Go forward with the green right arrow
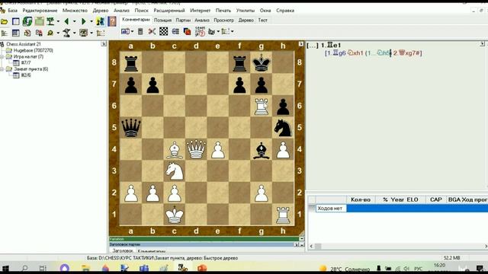488x274 pixels. point(83,21)
